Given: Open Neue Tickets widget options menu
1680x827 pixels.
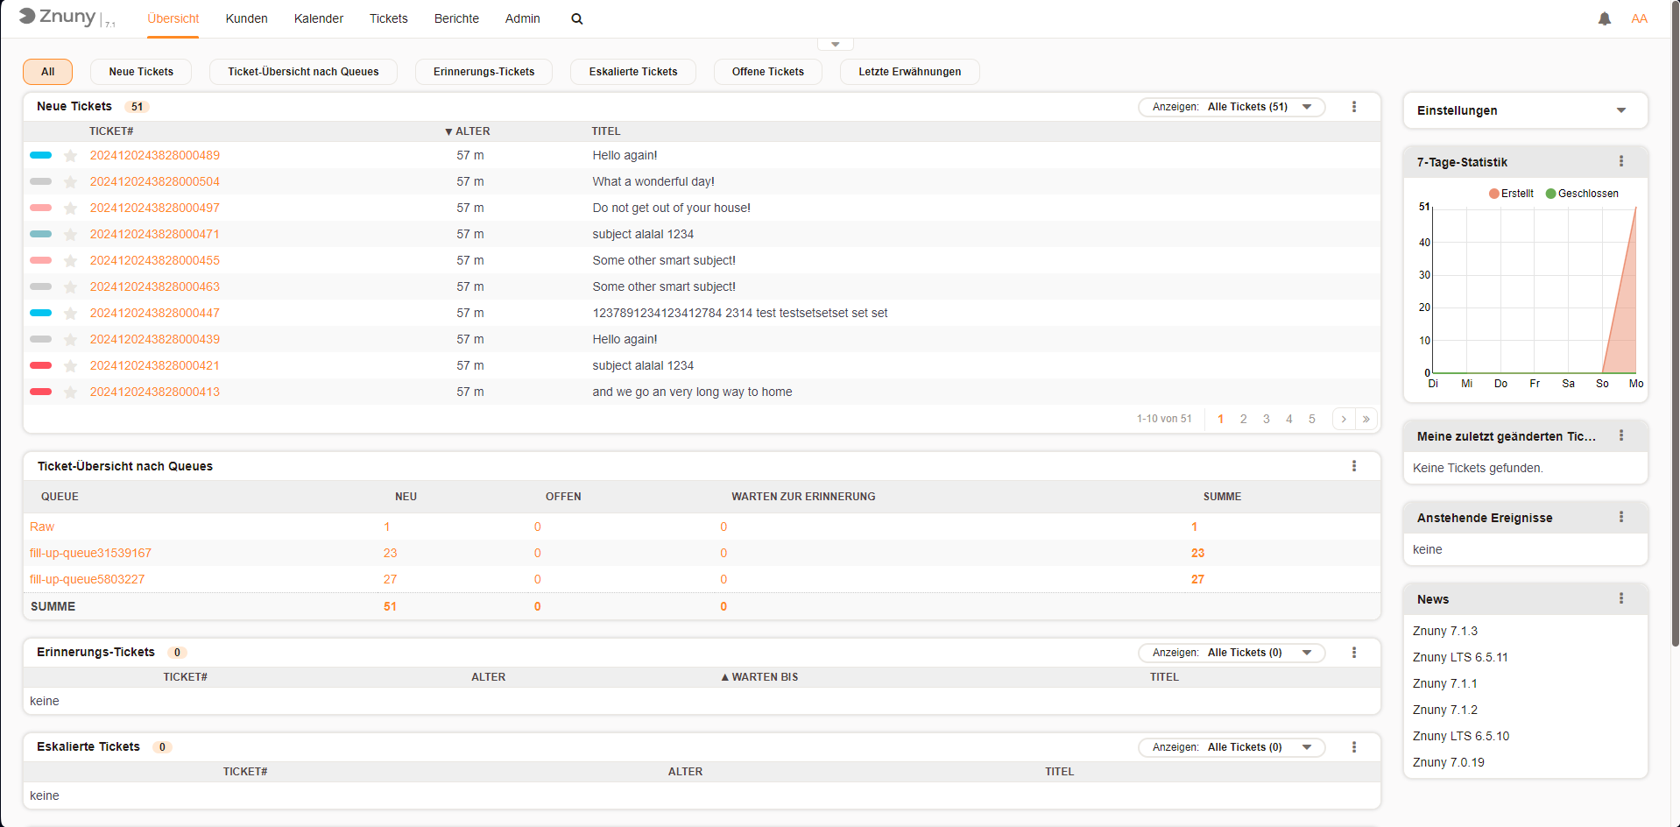Looking at the screenshot, I should click(x=1353, y=107).
